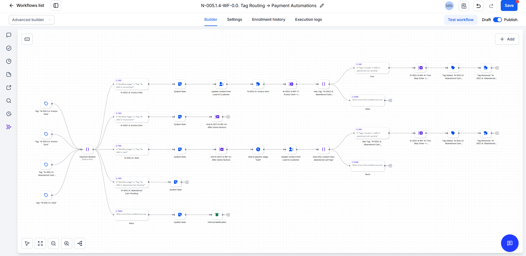Open keyboard shortcuts icon on canvas
The width and height of the screenshot is (526, 256).
click(x=27, y=39)
